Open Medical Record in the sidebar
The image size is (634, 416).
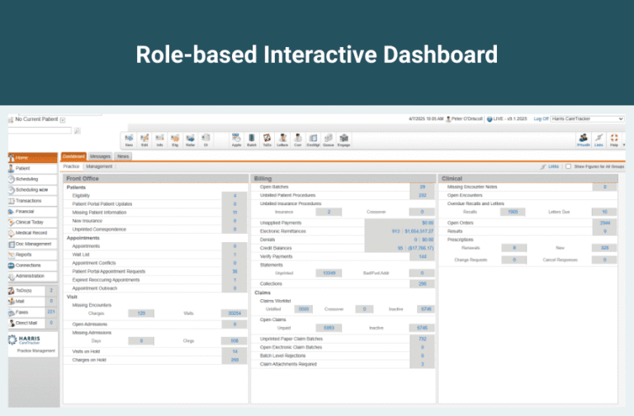click(x=33, y=233)
